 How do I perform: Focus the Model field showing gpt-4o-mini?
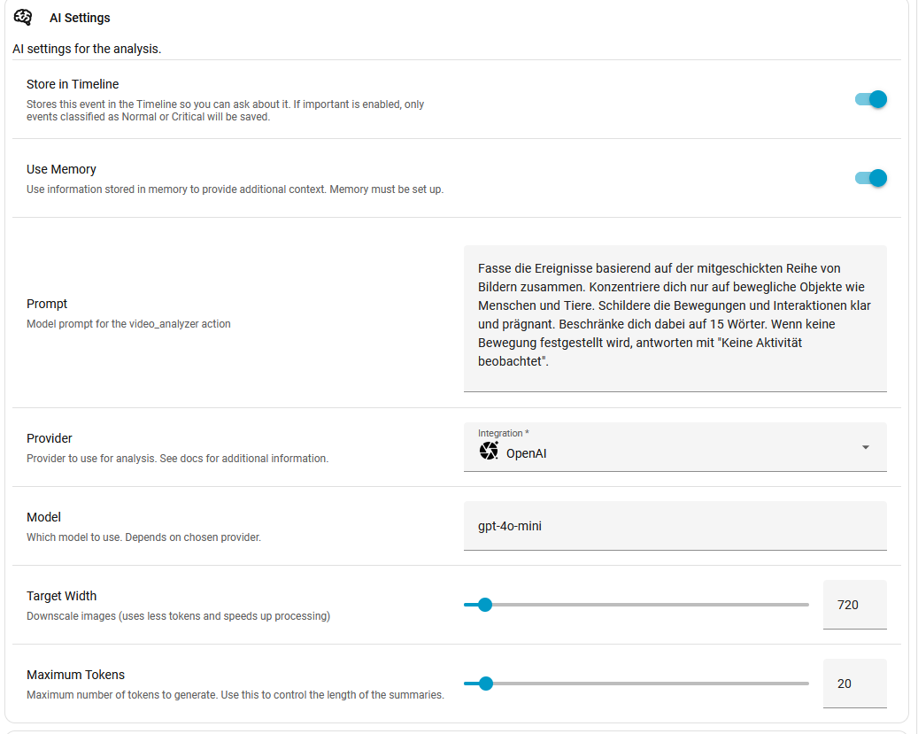(x=675, y=526)
